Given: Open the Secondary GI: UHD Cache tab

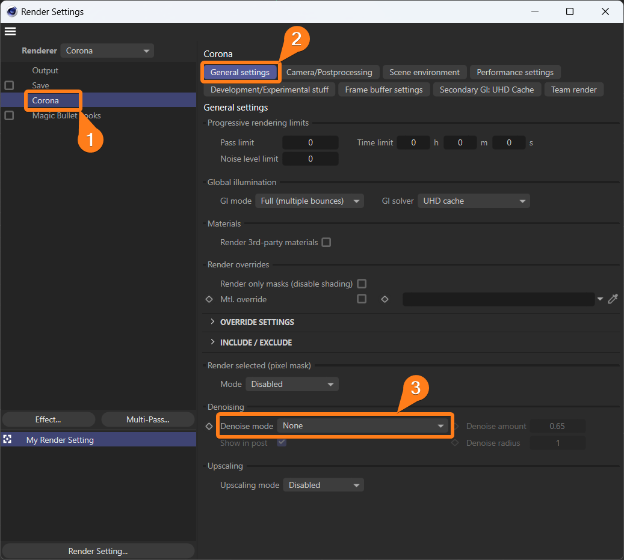Looking at the screenshot, I should [487, 90].
